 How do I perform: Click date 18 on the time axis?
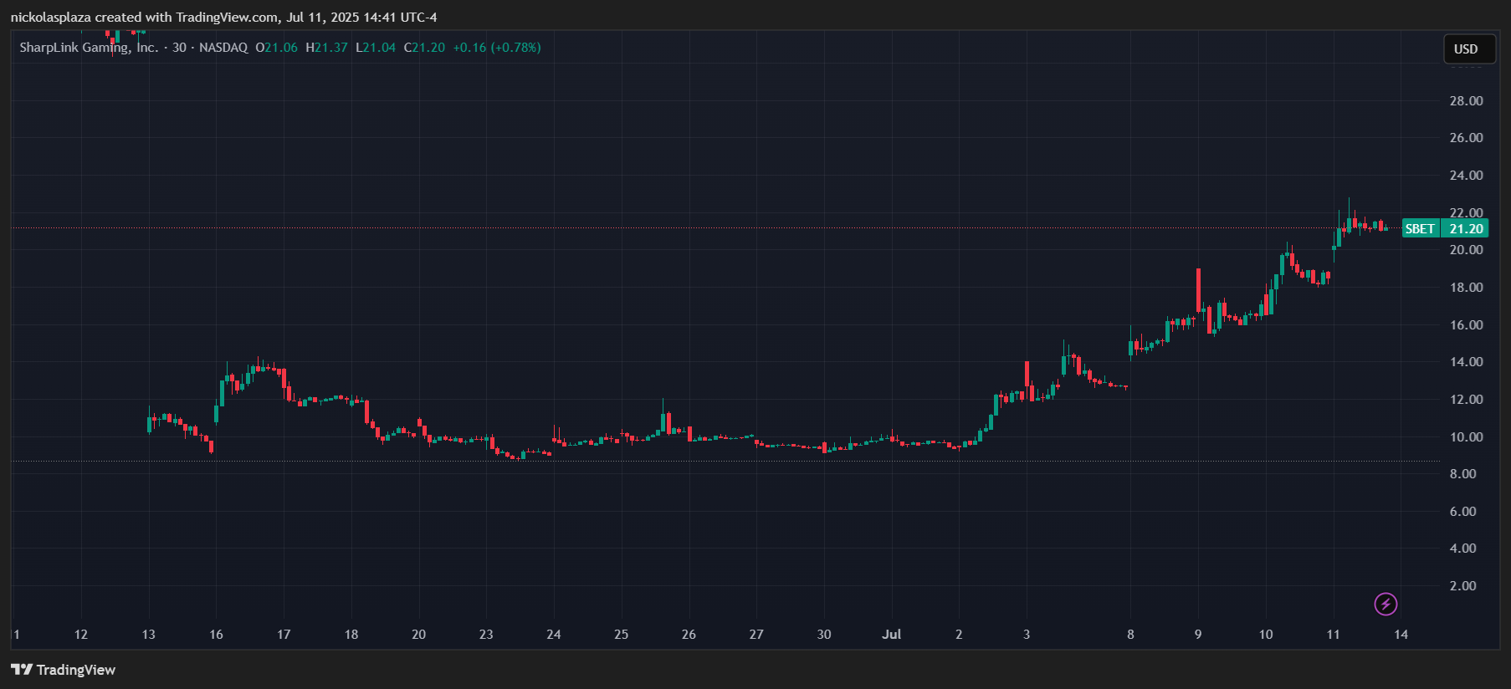click(351, 634)
